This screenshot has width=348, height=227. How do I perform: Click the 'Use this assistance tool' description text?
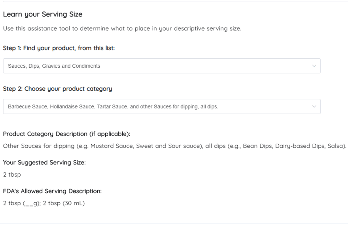(x=122, y=28)
